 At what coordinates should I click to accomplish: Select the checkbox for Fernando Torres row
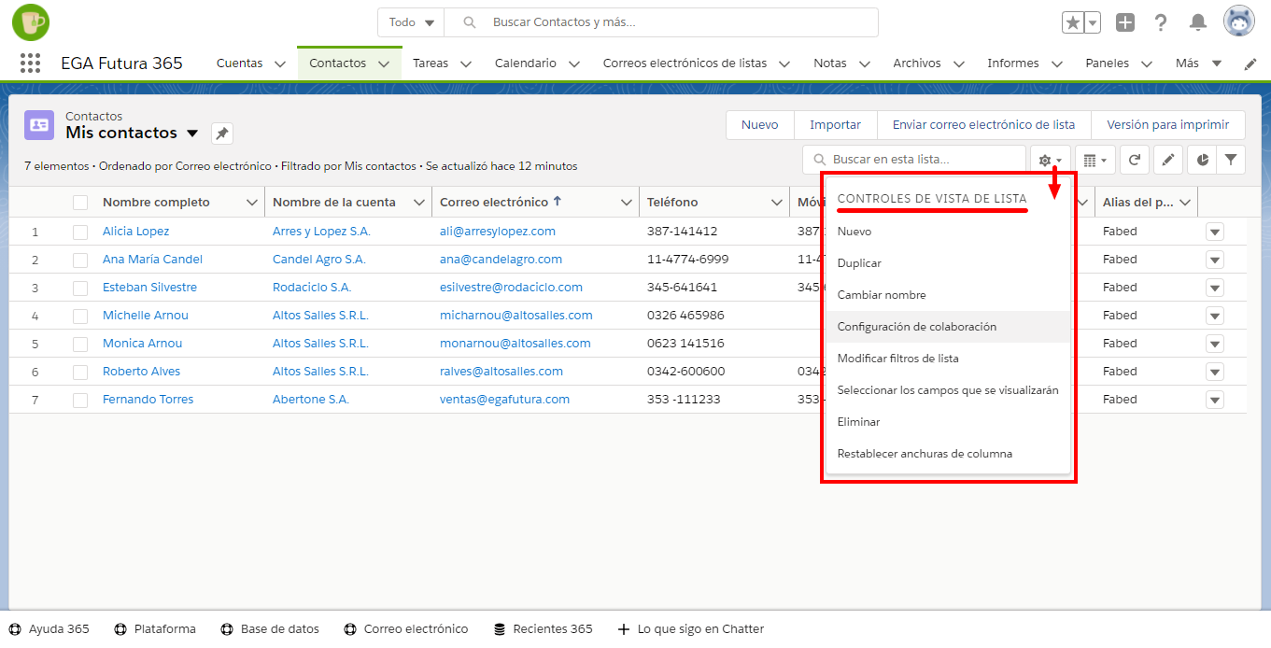click(x=80, y=400)
